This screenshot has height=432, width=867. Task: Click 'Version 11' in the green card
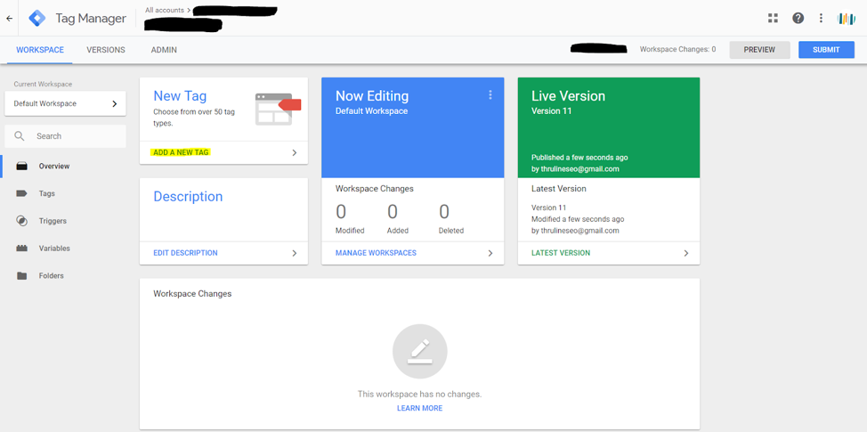(551, 110)
